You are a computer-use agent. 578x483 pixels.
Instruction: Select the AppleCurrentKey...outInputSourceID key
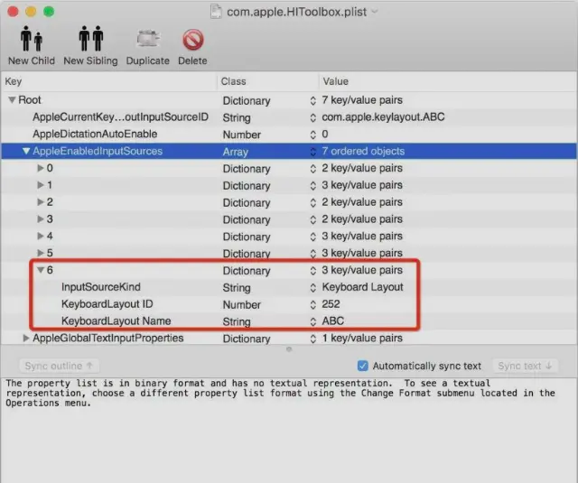click(x=120, y=116)
